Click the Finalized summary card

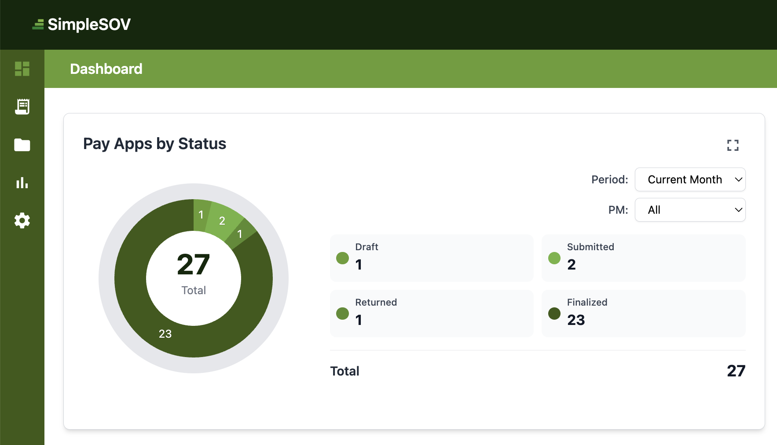pyautogui.click(x=643, y=314)
